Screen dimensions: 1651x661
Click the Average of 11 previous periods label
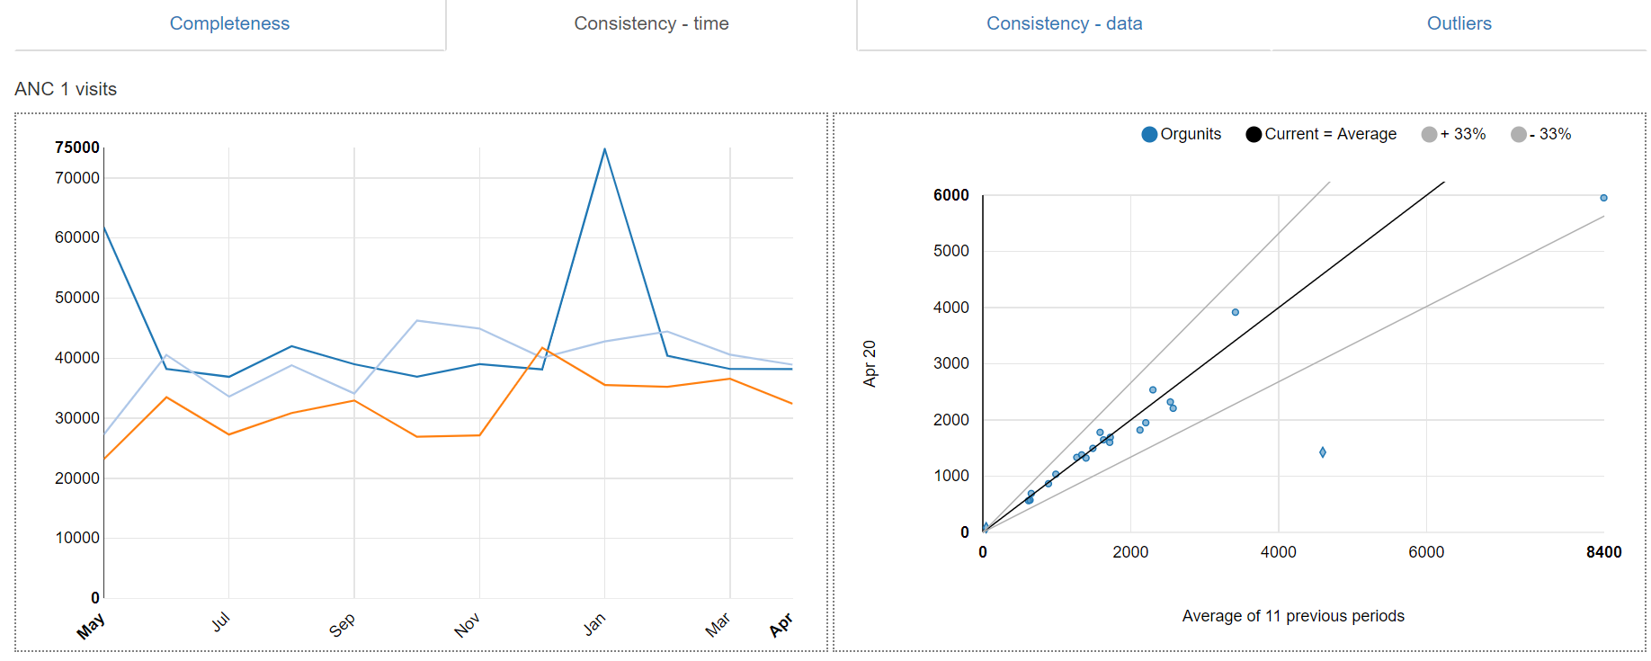pos(1293,616)
